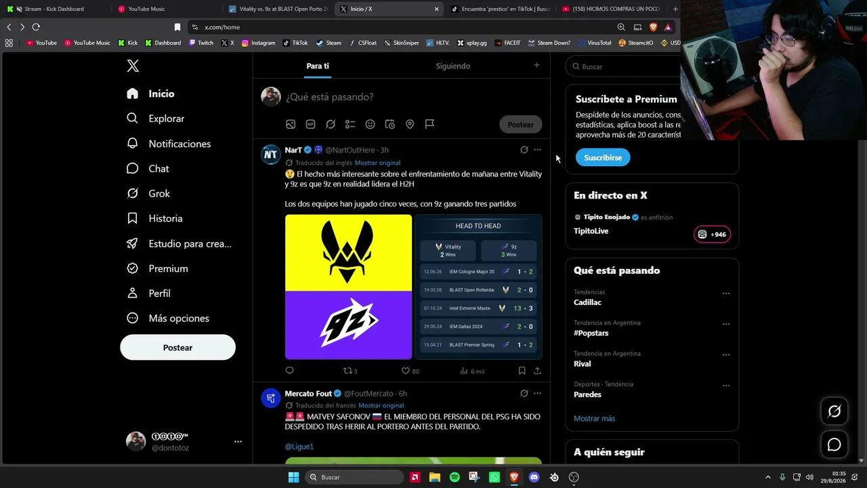Click the flag icon in composer

point(429,124)
